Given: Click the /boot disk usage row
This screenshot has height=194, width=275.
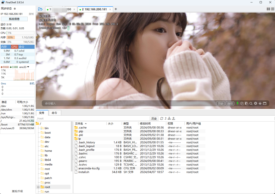Looking at the screenshot, I should tap(17, 125).
